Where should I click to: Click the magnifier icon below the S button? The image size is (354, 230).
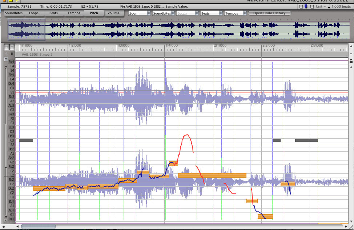(6, 59)
